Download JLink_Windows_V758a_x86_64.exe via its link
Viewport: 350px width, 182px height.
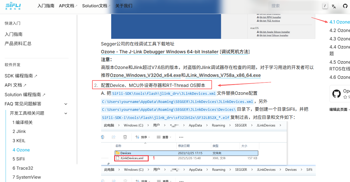223,75
